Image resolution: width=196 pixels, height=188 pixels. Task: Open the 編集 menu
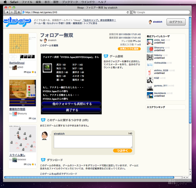(38, 2)
